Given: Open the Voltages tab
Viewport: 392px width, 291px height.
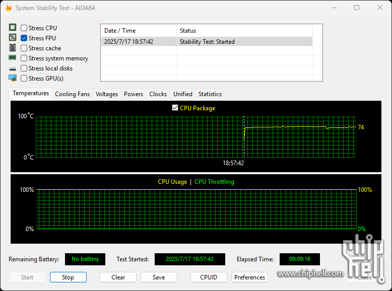Looking at the screenshot, I should 107,94.
